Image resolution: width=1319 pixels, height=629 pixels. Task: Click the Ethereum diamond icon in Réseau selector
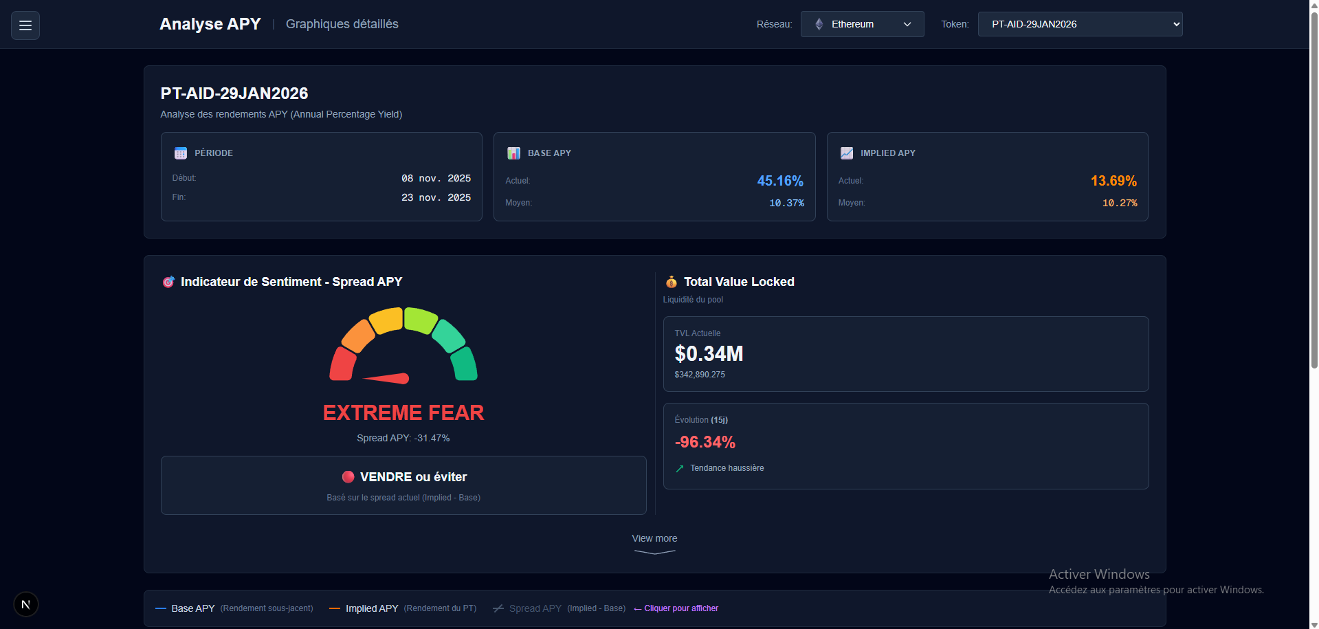tap(818, 23)
